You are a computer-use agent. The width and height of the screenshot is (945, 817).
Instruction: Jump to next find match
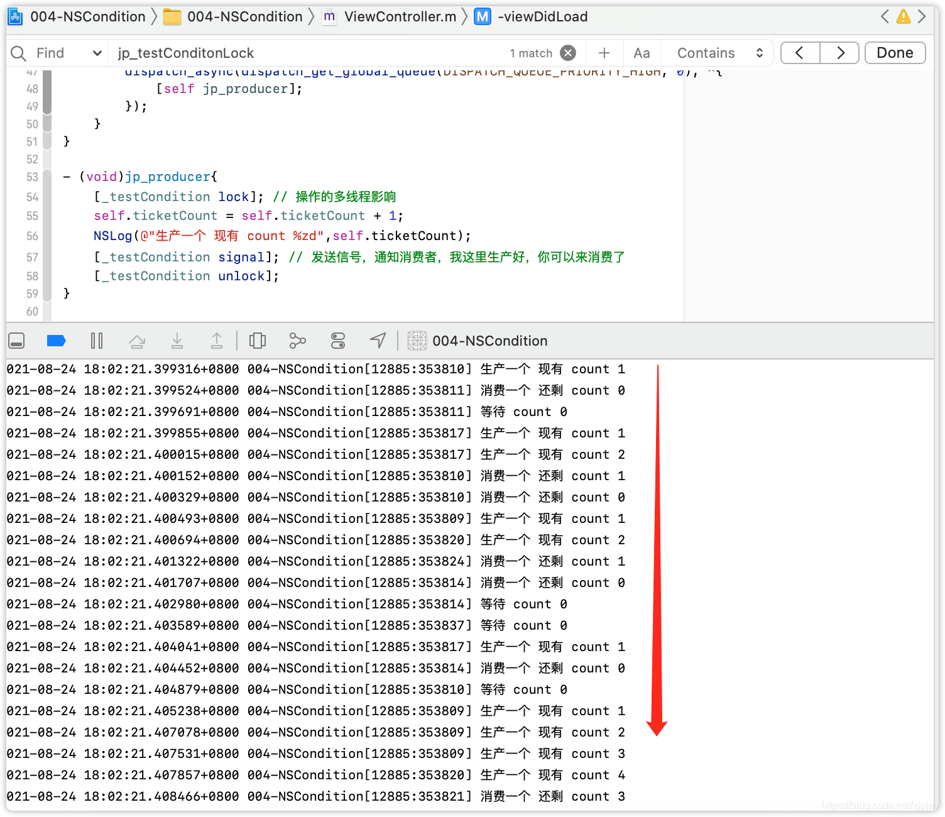coord(840,53)
